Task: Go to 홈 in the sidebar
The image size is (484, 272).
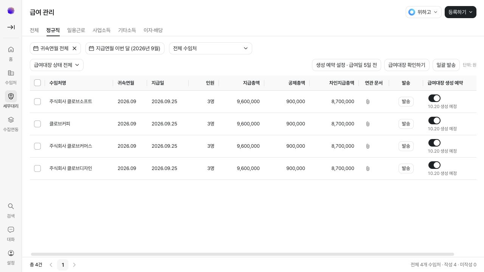Action: point(11,53)
